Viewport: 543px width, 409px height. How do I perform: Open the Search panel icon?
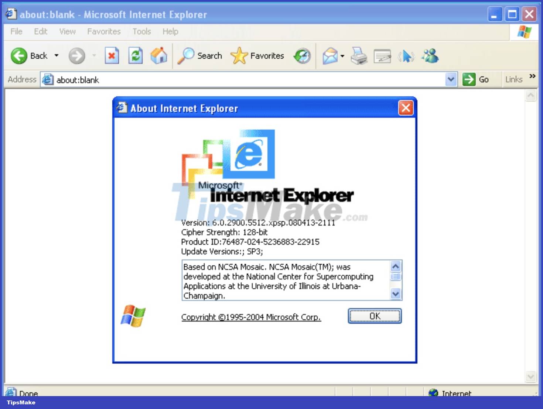pyautogui.click(x=187, y=56)
